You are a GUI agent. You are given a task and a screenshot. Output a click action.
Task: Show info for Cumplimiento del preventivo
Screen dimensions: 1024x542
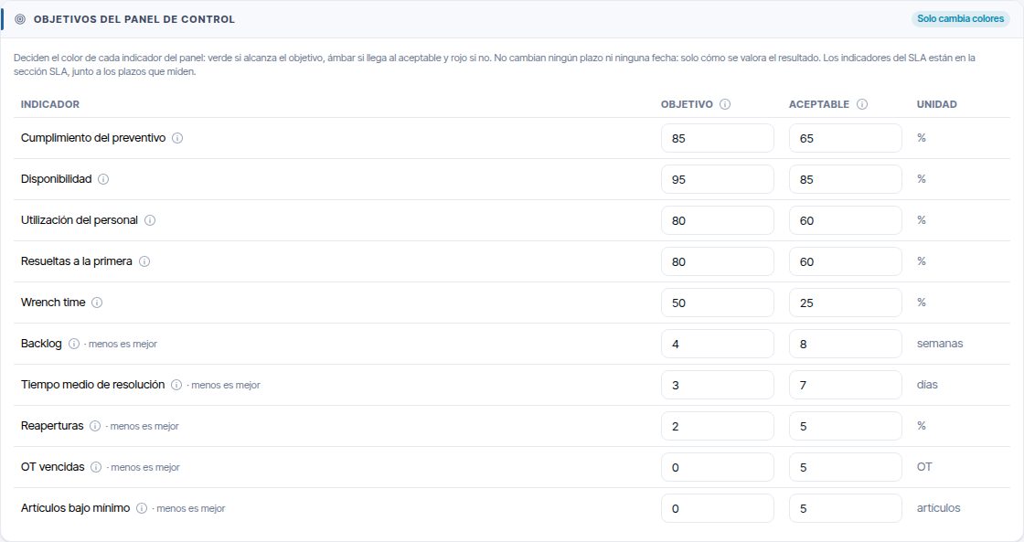click(177, 138)
